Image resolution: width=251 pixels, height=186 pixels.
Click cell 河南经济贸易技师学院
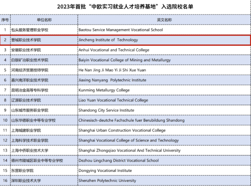pos(44,70)
